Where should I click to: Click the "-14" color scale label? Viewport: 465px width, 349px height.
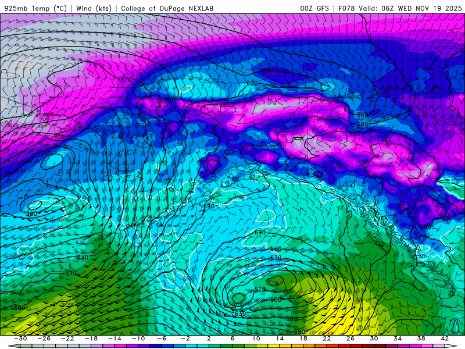coord(115,339)
